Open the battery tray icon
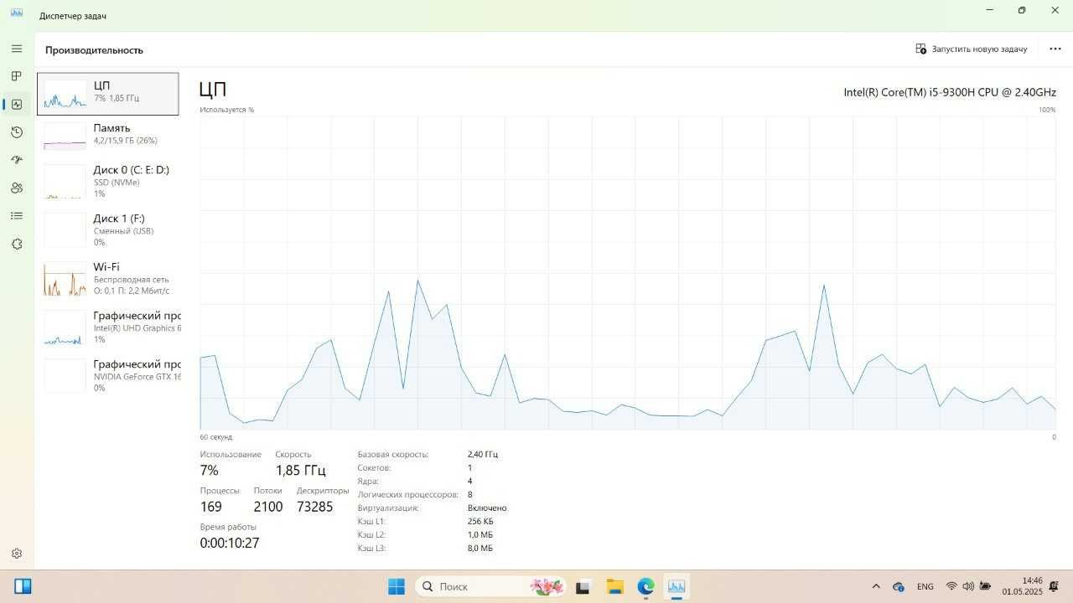 pos(985,586)
